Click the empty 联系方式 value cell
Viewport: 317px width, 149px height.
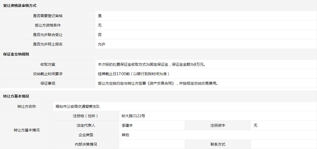tap(283, 144)
